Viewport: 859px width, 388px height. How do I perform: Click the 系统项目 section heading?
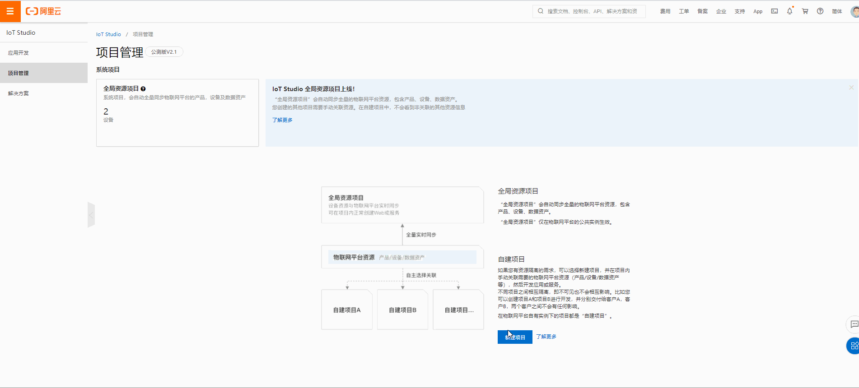(108, 69)
